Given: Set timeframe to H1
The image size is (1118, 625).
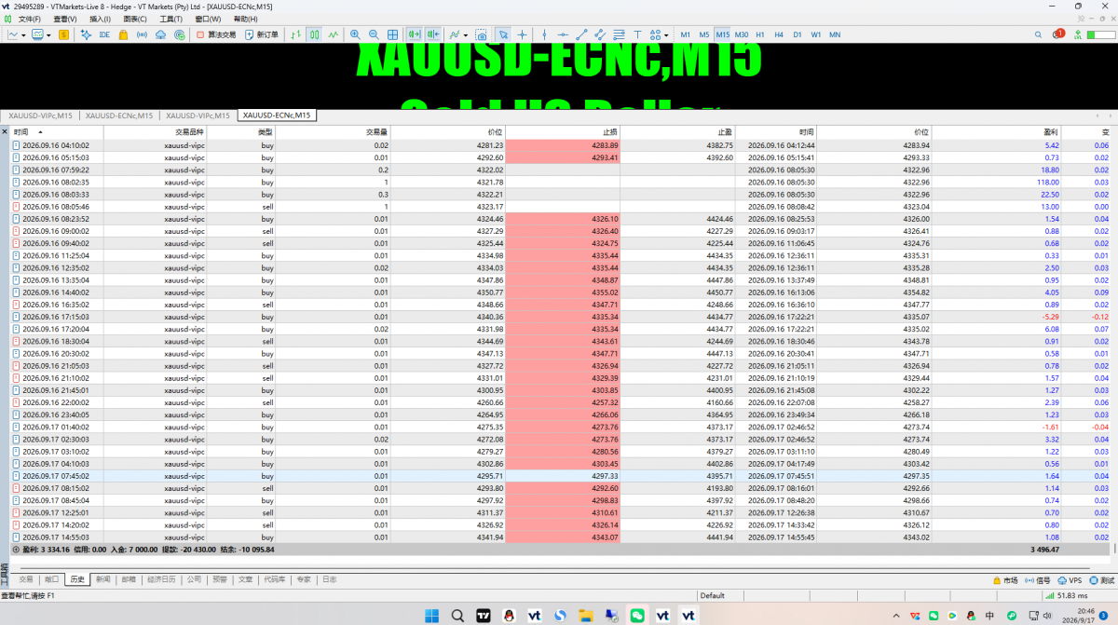Looking at the screenshot, I should point(760,34).
